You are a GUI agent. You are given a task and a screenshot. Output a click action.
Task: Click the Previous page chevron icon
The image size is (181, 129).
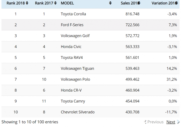145,122
